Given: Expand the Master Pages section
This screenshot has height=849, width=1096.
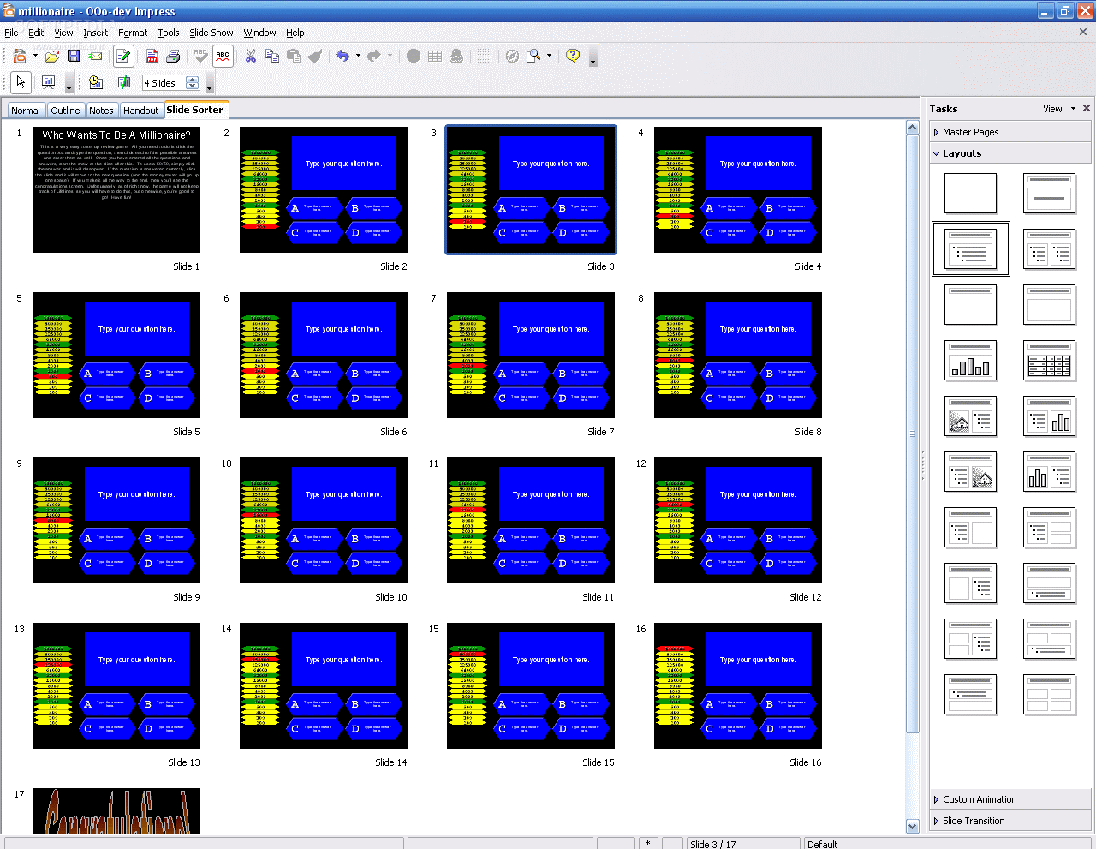Looking at the screenshot, I should click(1010, 132).
